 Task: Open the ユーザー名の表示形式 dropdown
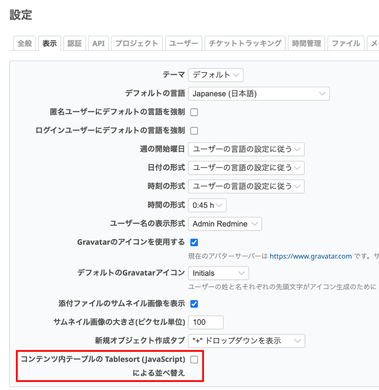point(225,224)
